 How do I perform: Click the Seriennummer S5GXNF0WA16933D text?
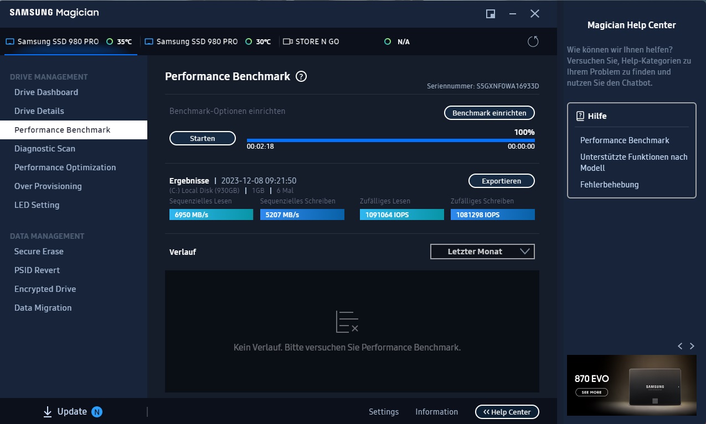483,86
